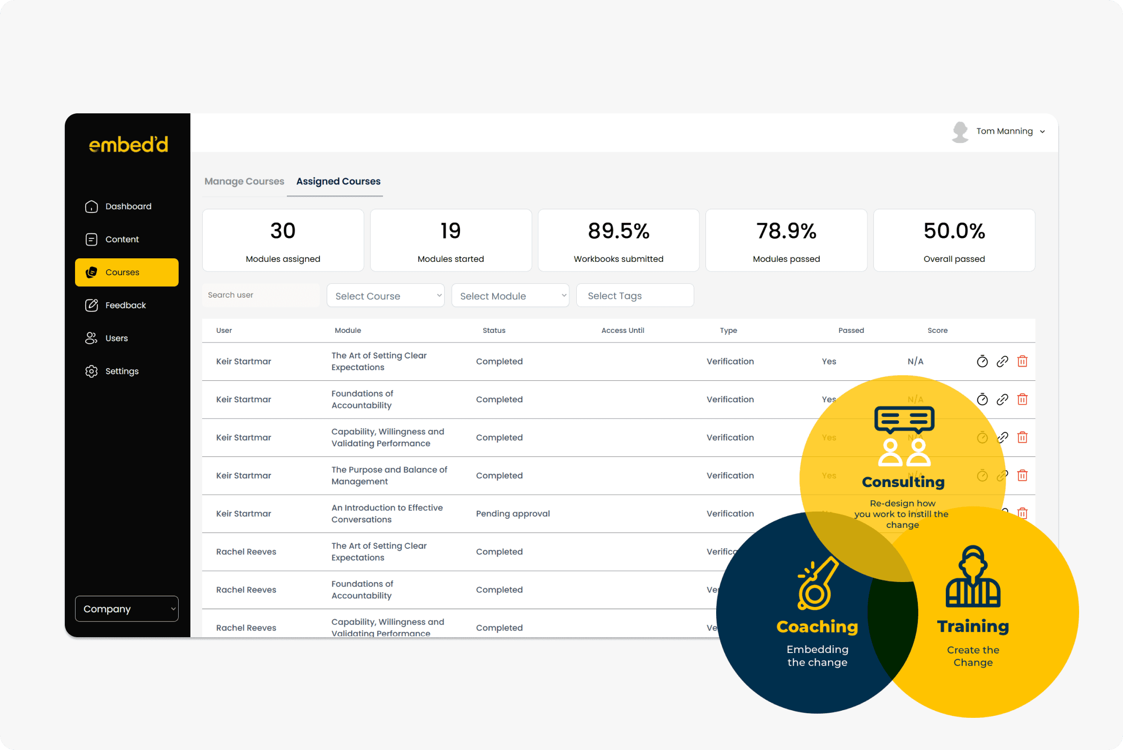The height and width of the screenshot is (750, 1123).
Task: Click the Module column header
Action: tap(348, 330)
